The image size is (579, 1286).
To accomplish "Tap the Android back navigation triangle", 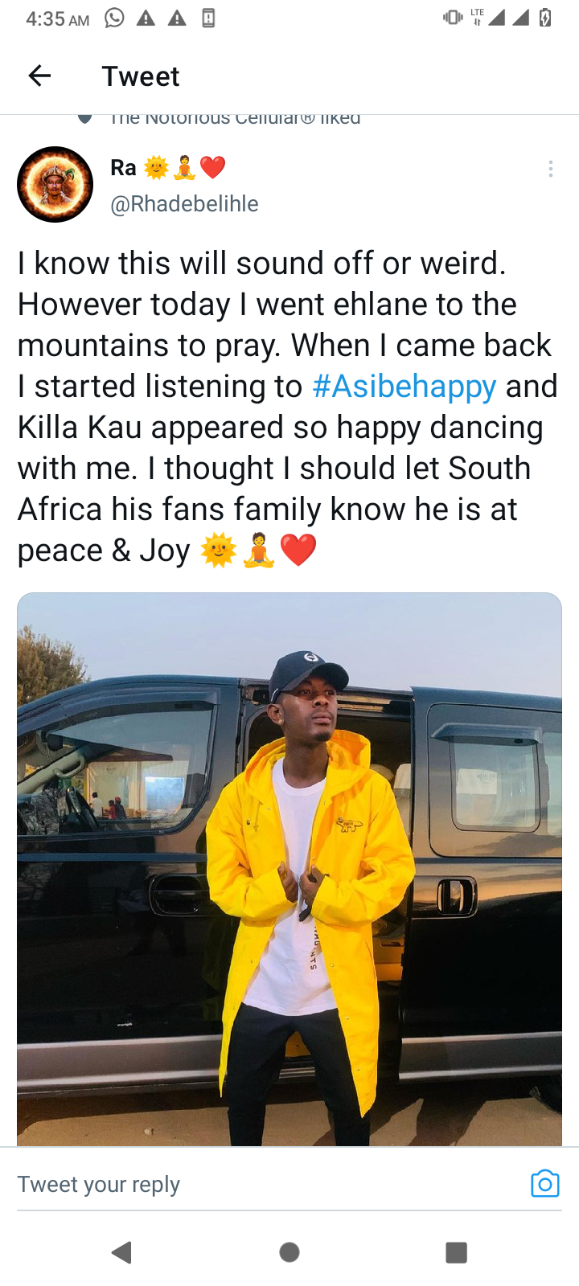I will (x=121, y=1252).
